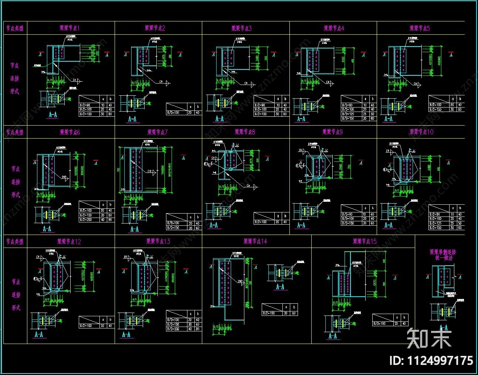
Task: Click the 梁梁节点8 title
Action: (245, 132)
